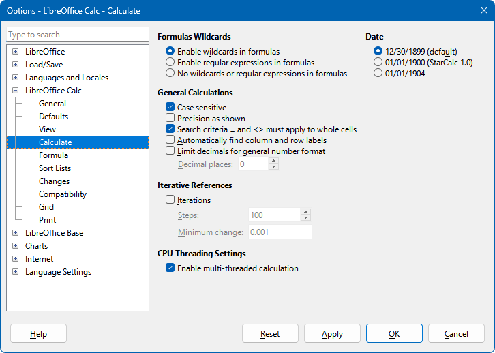Open the Defaults page

(x=54, y=117)
